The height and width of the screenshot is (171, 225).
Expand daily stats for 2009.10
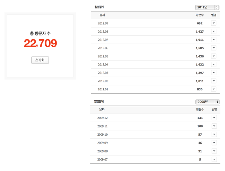(x=214, y=135)
